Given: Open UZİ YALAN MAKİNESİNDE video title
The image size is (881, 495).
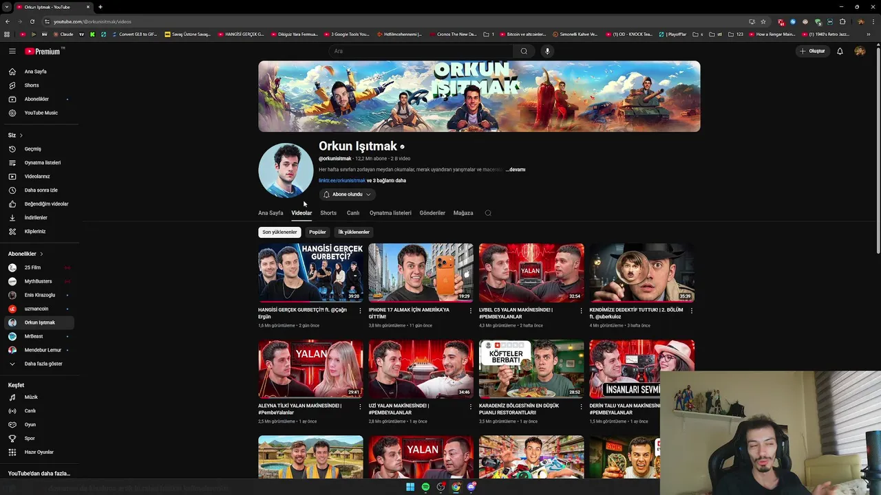Looking at the screenshot, I should (x=399, y=408).
